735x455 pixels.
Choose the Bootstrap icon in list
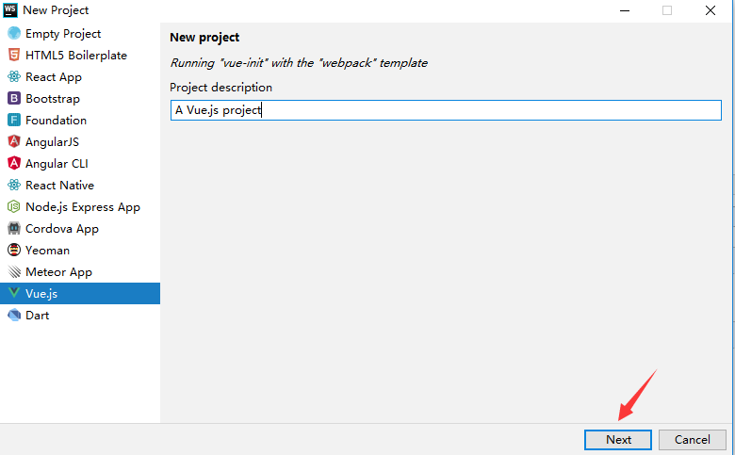[14, 99]
